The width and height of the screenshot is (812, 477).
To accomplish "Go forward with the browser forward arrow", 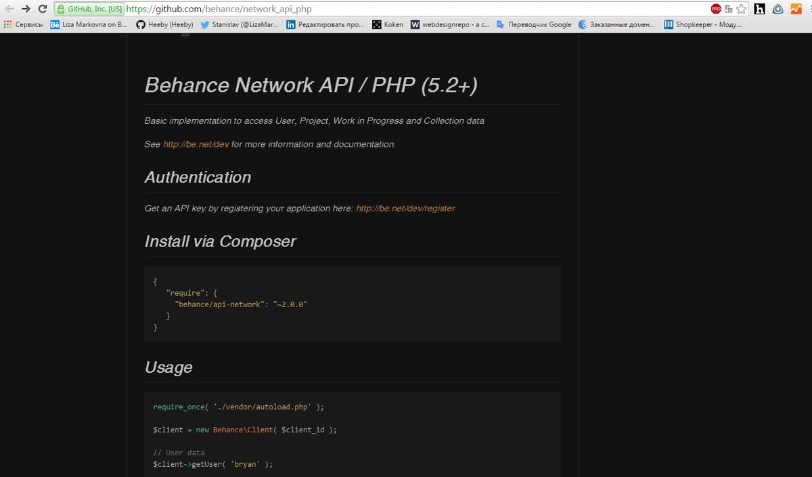I will tap(26, 9).
